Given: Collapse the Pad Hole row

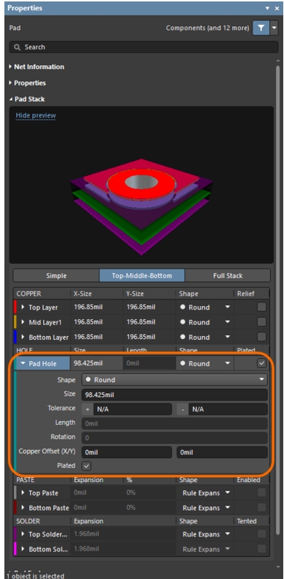Looking at the screenshot, I should coord(23,364).
